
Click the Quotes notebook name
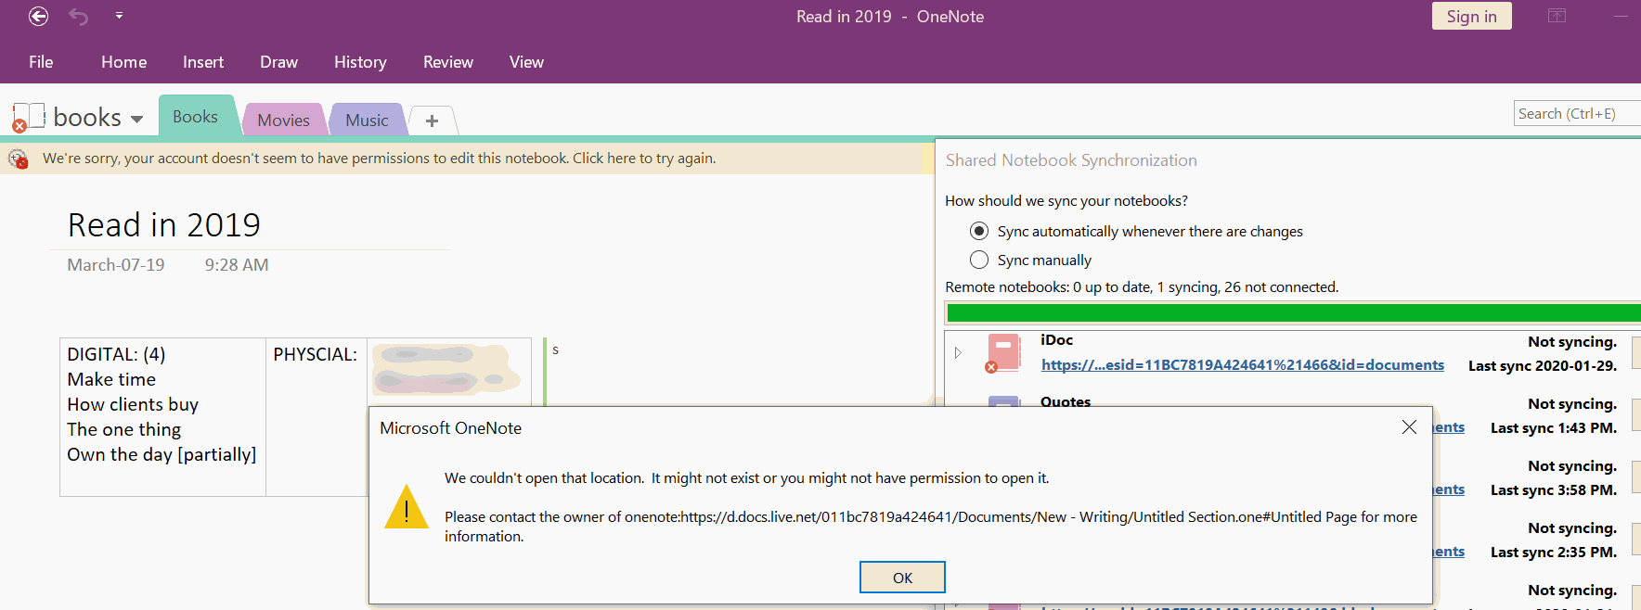[x=1066, y=401]
